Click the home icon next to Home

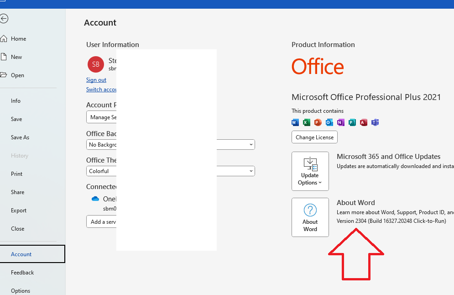4,38
